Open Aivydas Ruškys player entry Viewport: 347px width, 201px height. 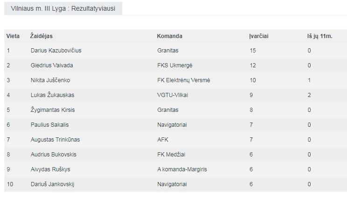point(50,169)
